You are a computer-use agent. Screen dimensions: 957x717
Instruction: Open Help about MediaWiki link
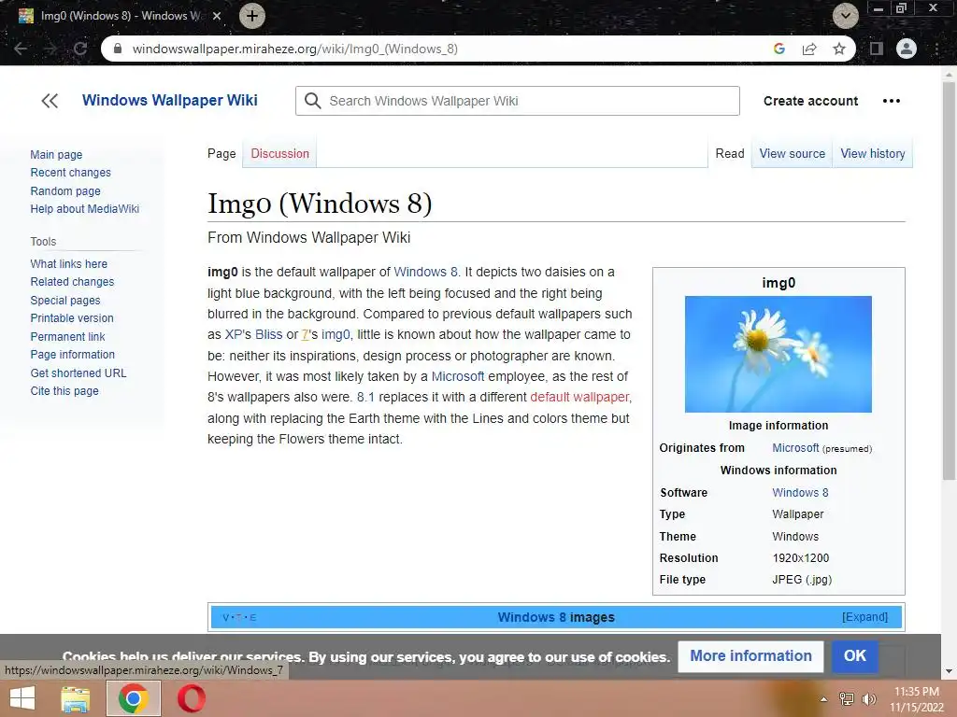(85, 208)
